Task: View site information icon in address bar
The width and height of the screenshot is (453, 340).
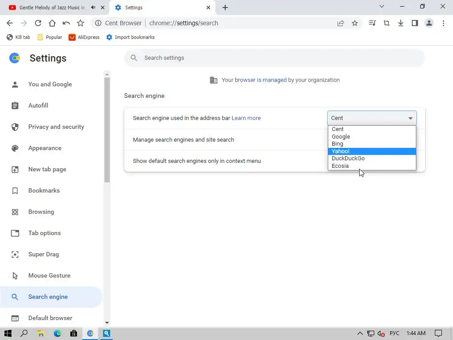Action: tap(98, 23)
